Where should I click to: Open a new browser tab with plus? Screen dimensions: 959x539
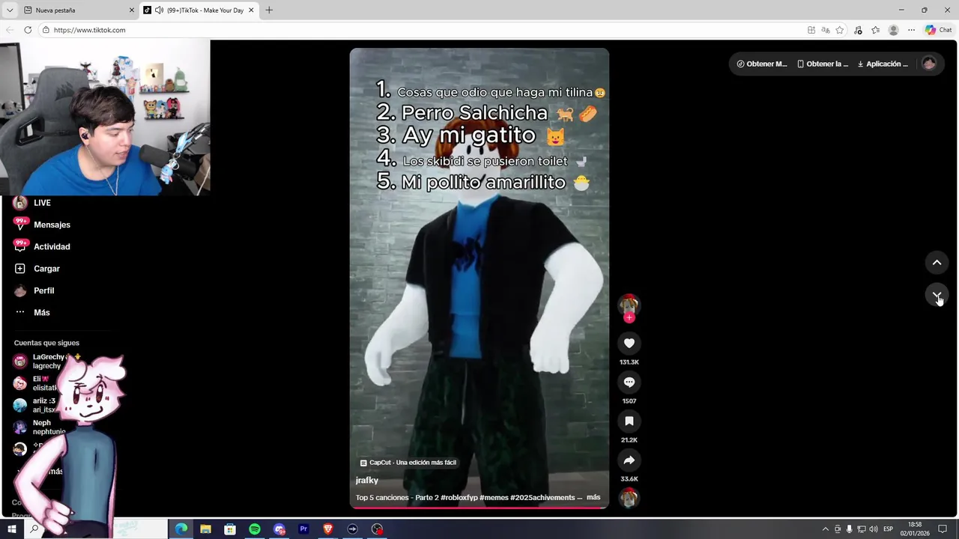tap(269, 10)
